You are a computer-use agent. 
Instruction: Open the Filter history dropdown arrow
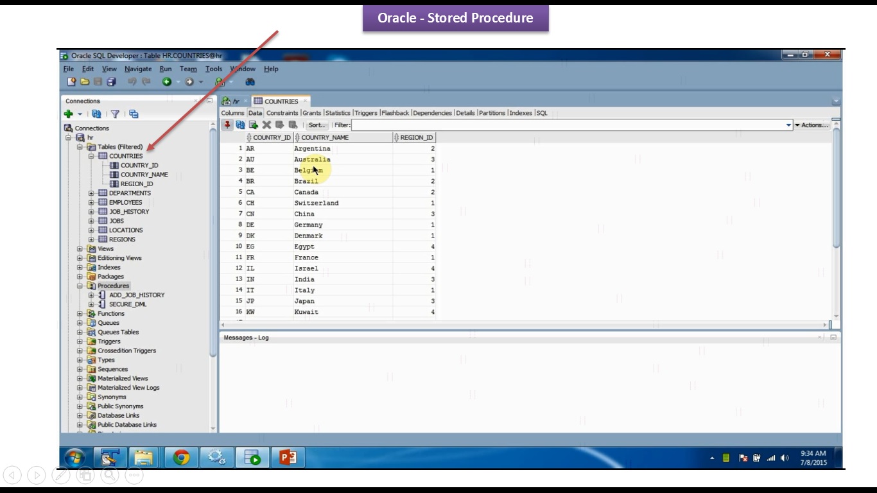click(788, 125)
